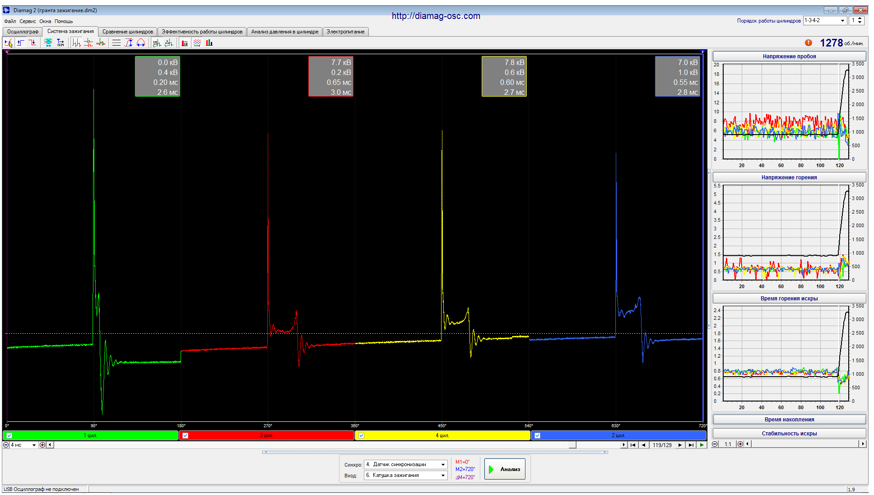Switch axis to milliseconds with MC icon
874x495 pixels.
coord(157,43)
